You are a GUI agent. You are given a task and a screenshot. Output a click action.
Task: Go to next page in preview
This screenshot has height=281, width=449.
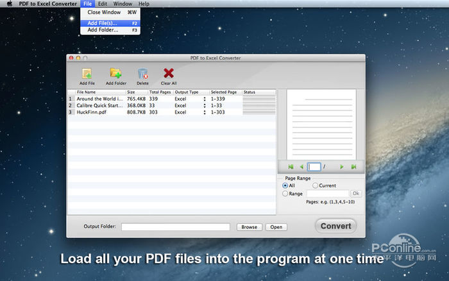[x=341, y=167]
